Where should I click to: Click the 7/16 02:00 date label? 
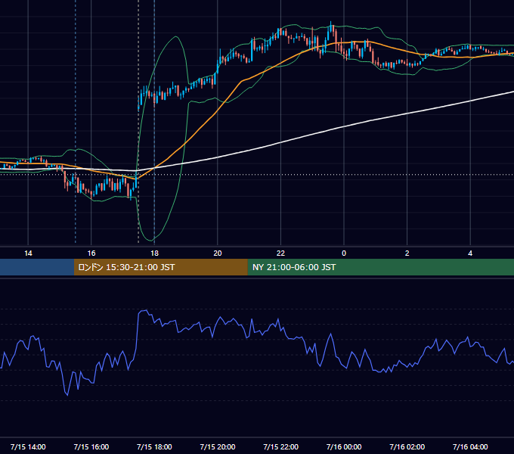tap(407, 446)
